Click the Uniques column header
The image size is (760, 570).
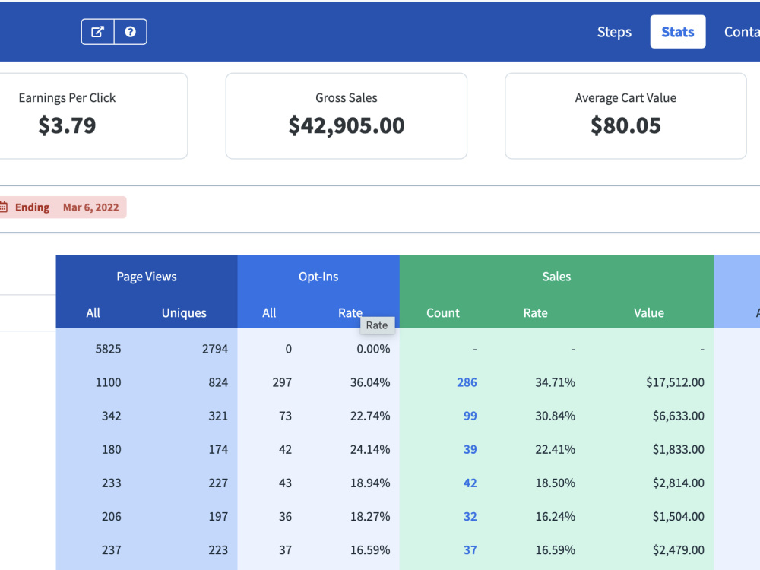coord(184,312)
